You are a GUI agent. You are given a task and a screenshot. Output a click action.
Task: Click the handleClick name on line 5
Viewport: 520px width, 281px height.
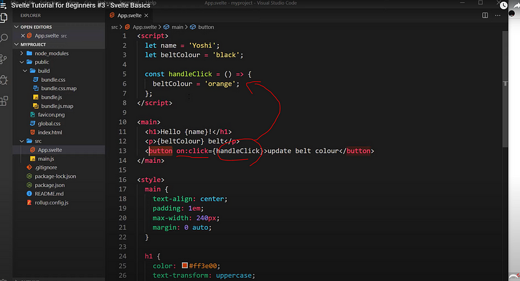[x=190, y=74]
